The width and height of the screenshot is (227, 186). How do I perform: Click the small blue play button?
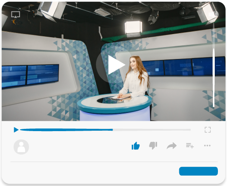tap(16, 130)
